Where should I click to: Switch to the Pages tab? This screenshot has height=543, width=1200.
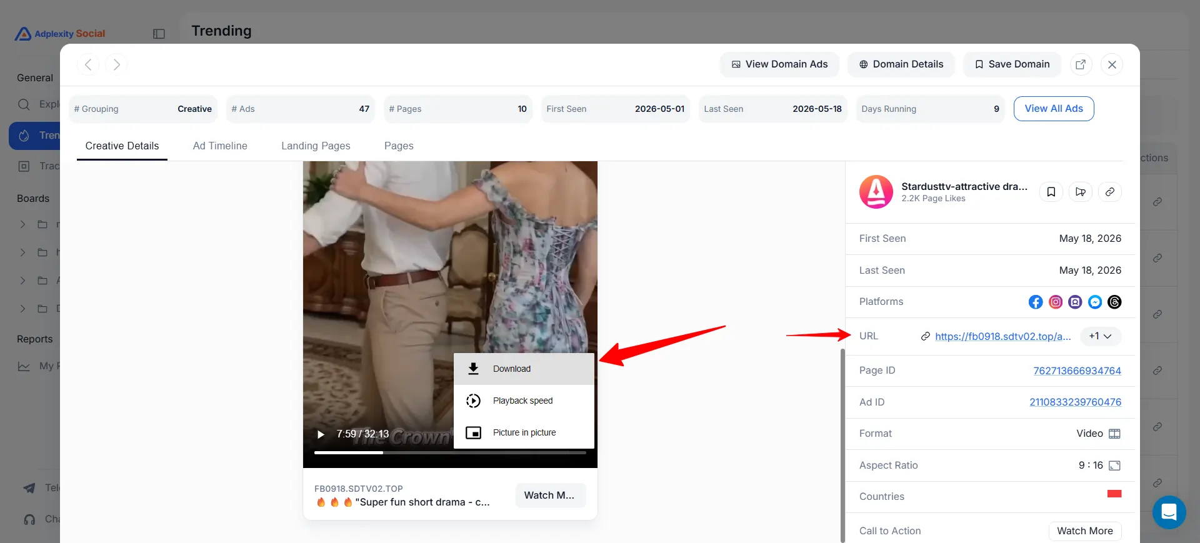point(399,146)
